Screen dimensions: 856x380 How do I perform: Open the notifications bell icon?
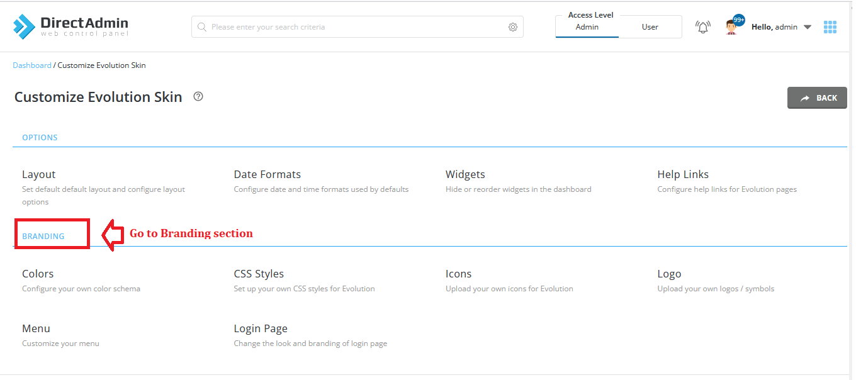(702, 27)
